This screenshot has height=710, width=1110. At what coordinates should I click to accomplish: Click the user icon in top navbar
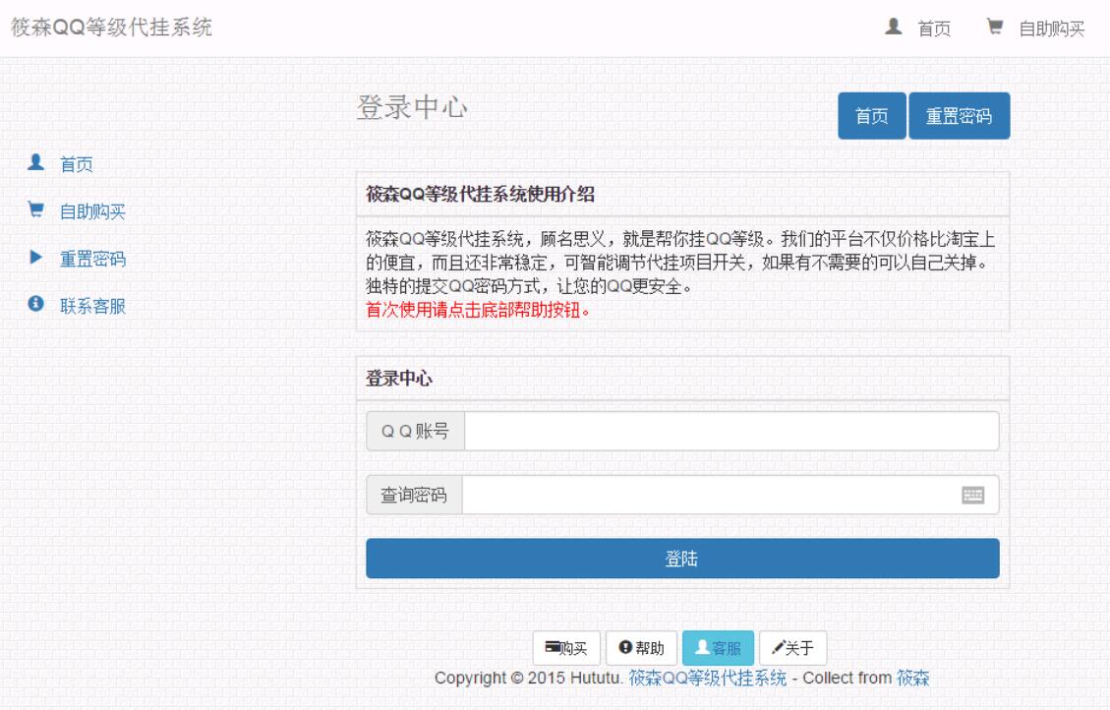(x=894, y=27)
